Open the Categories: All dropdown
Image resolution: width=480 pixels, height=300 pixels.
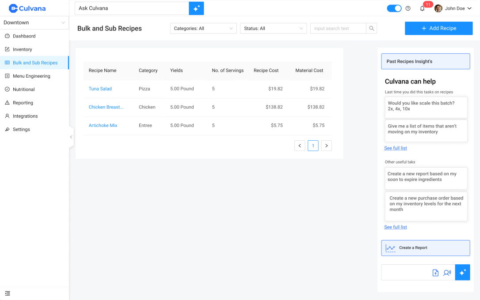[x=203, y=28]
